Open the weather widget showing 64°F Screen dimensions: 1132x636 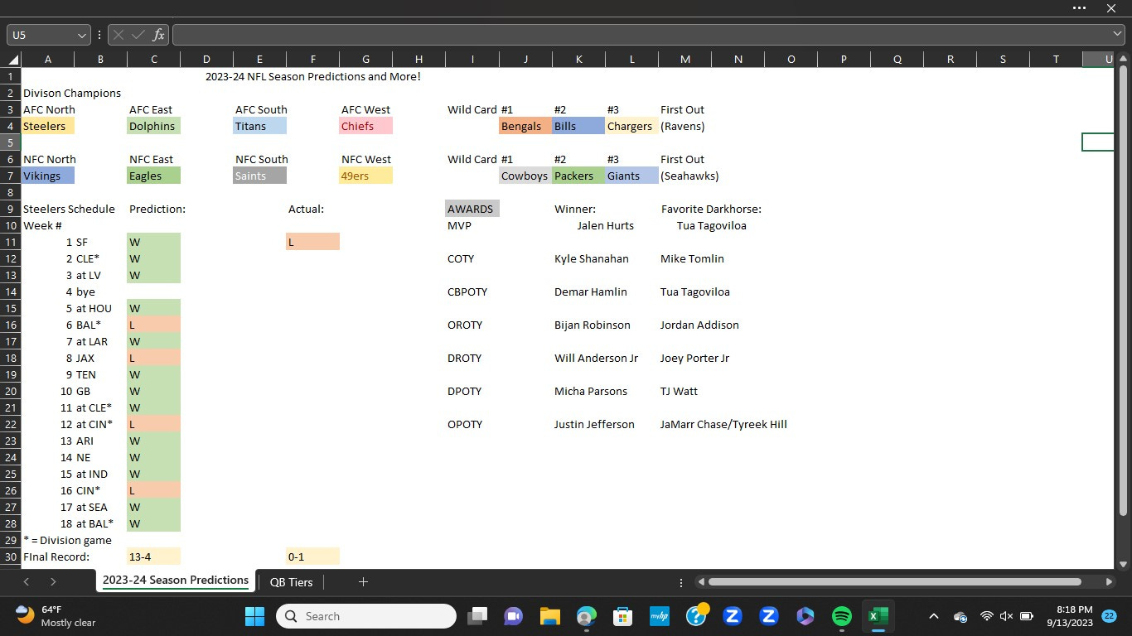[x=56, y=615]
